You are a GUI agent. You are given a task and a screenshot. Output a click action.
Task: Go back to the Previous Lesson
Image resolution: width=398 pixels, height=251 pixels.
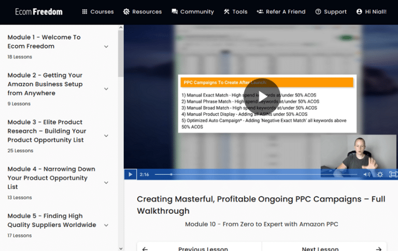coord(200,248)
